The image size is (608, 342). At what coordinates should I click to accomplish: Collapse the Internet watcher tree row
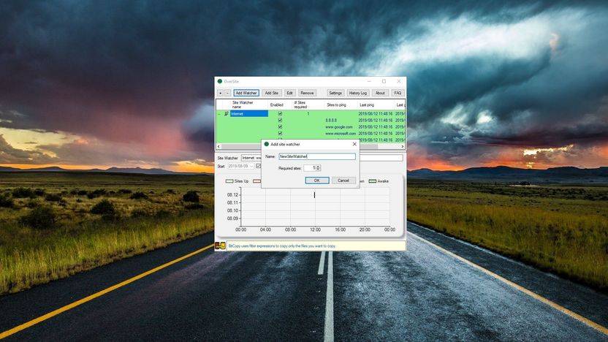pos(219,114)
